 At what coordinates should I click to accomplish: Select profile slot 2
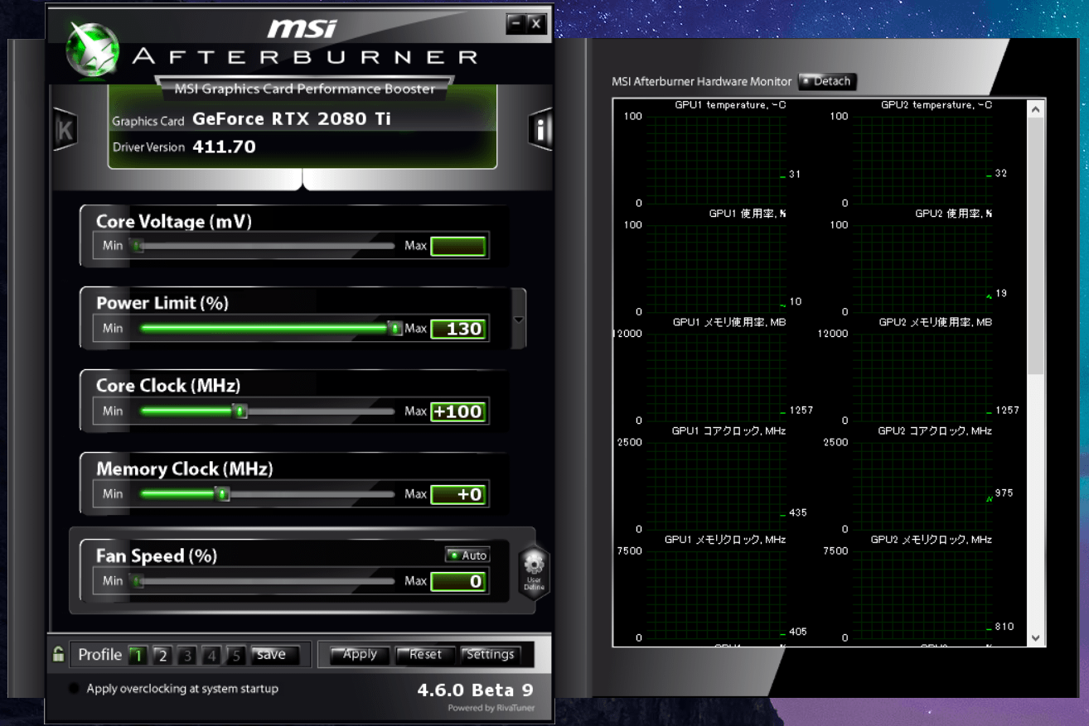(x=162, y=656)
